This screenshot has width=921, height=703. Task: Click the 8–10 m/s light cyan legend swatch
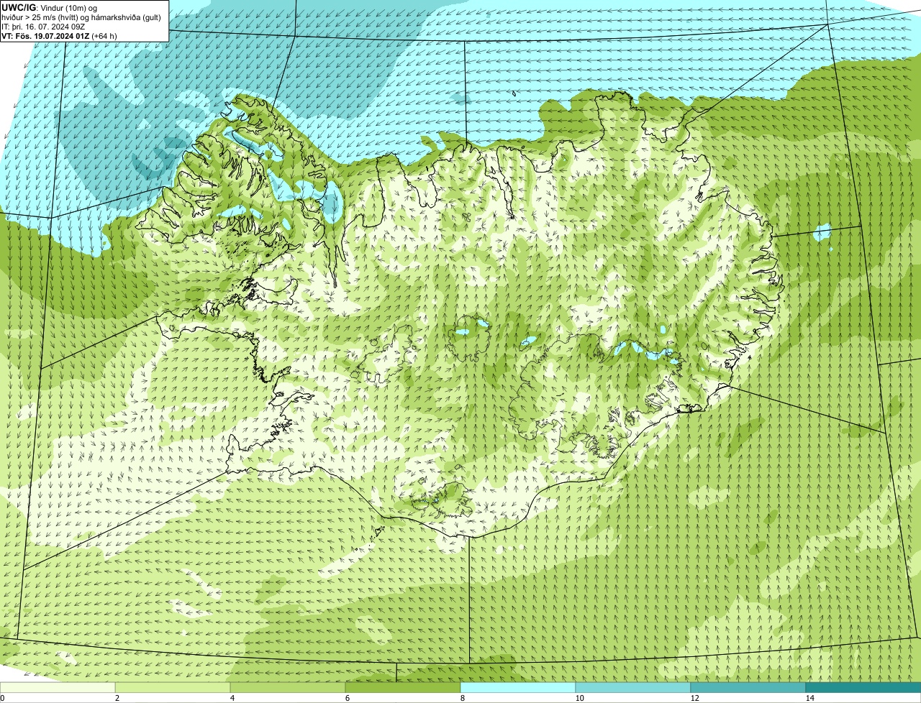click(518, 688)
